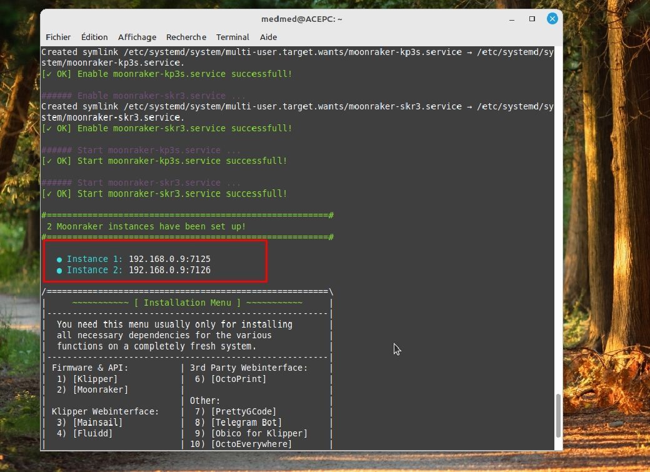Image resolution: width=650 pixels, height=472 pixels.
Task: Open the Édition menu
Action: pos(94,37)
